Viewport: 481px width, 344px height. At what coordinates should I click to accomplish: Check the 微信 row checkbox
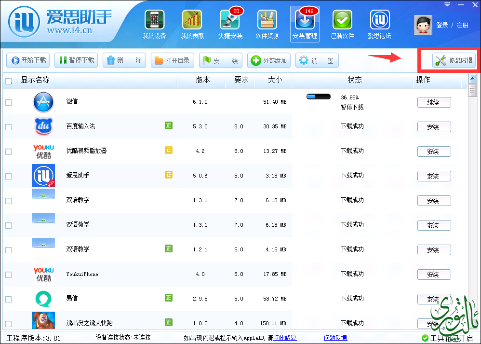point(9,102)
